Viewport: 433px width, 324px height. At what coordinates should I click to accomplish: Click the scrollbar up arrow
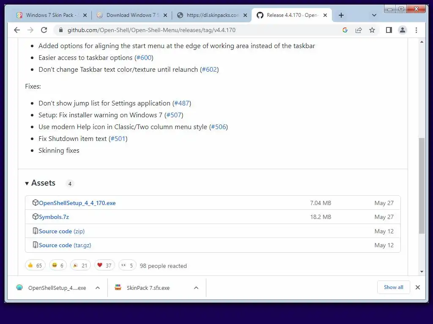coord(422,42)
